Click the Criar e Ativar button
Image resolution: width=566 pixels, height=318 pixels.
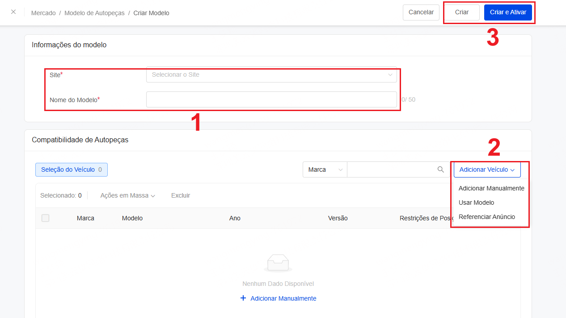508,12
